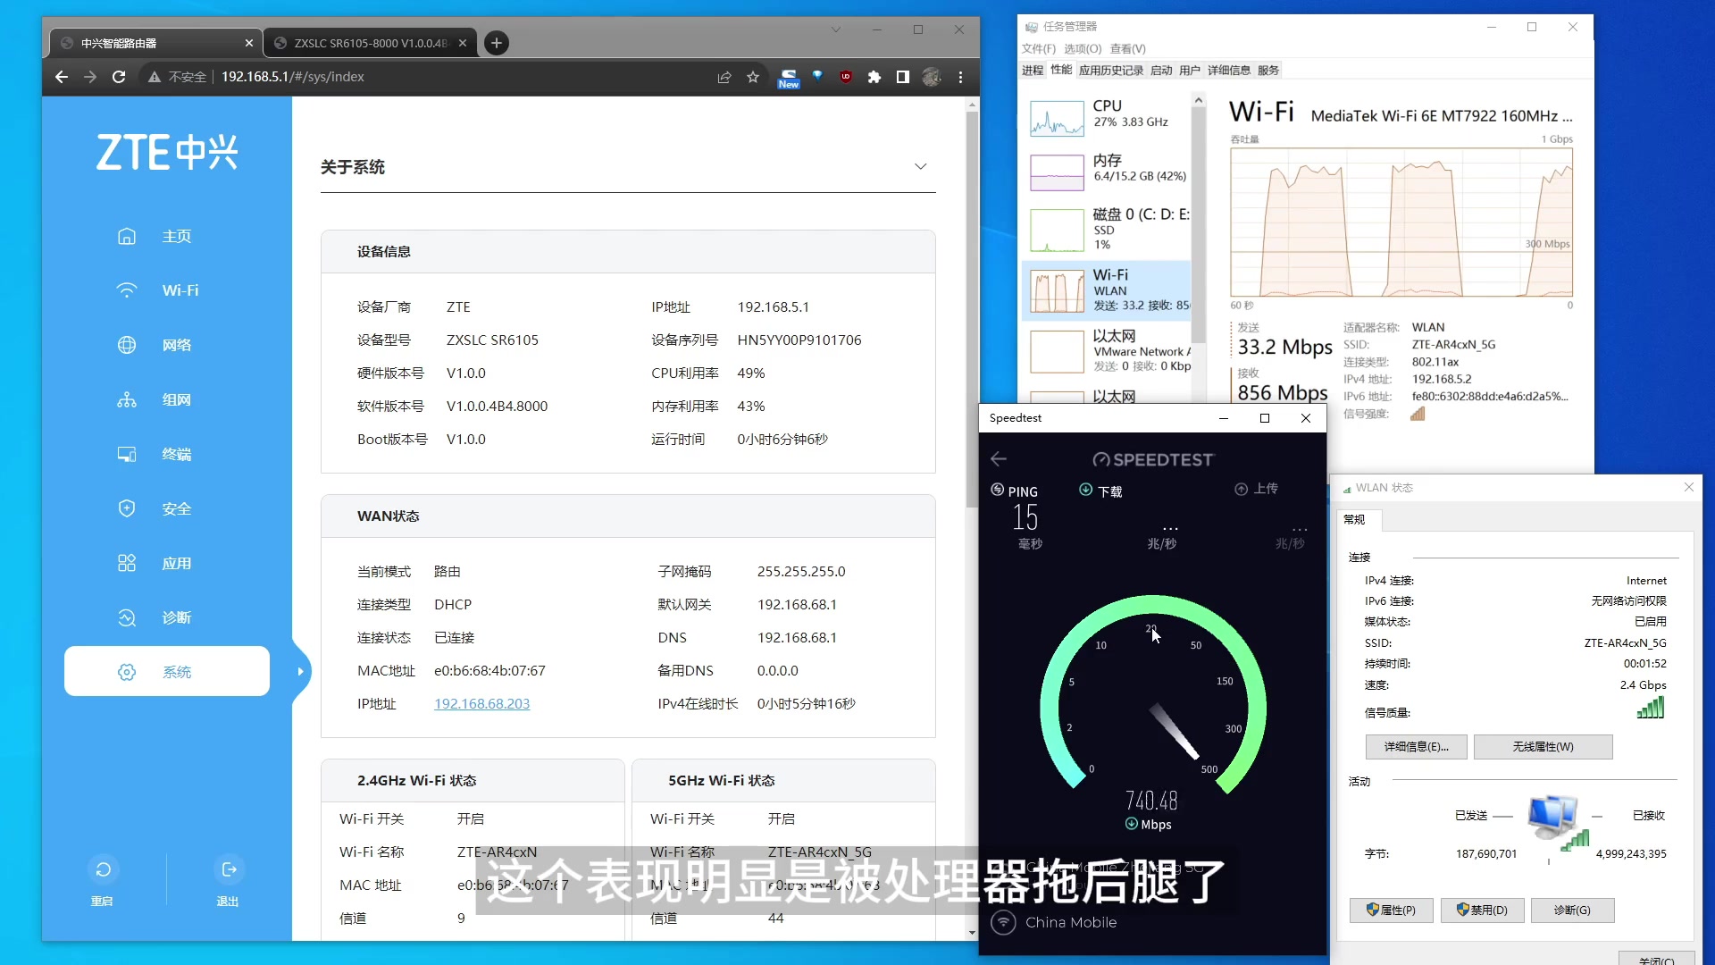The width and height of the screenshot is (1715, 965).
Task: Open the tab search dropdown in browser
Action: pos(836,29)
